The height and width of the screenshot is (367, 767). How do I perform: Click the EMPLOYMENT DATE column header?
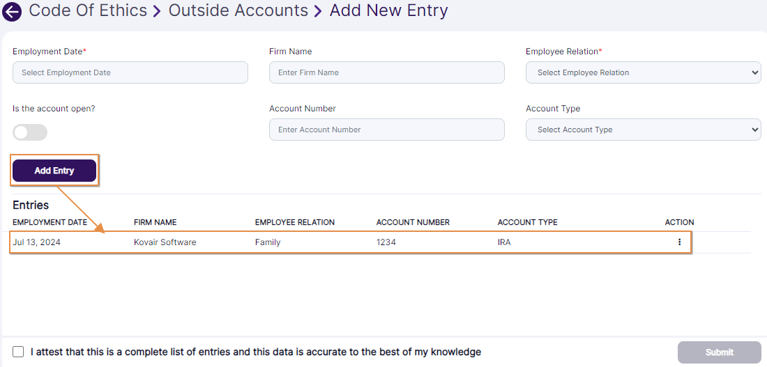tap(50, 222)
